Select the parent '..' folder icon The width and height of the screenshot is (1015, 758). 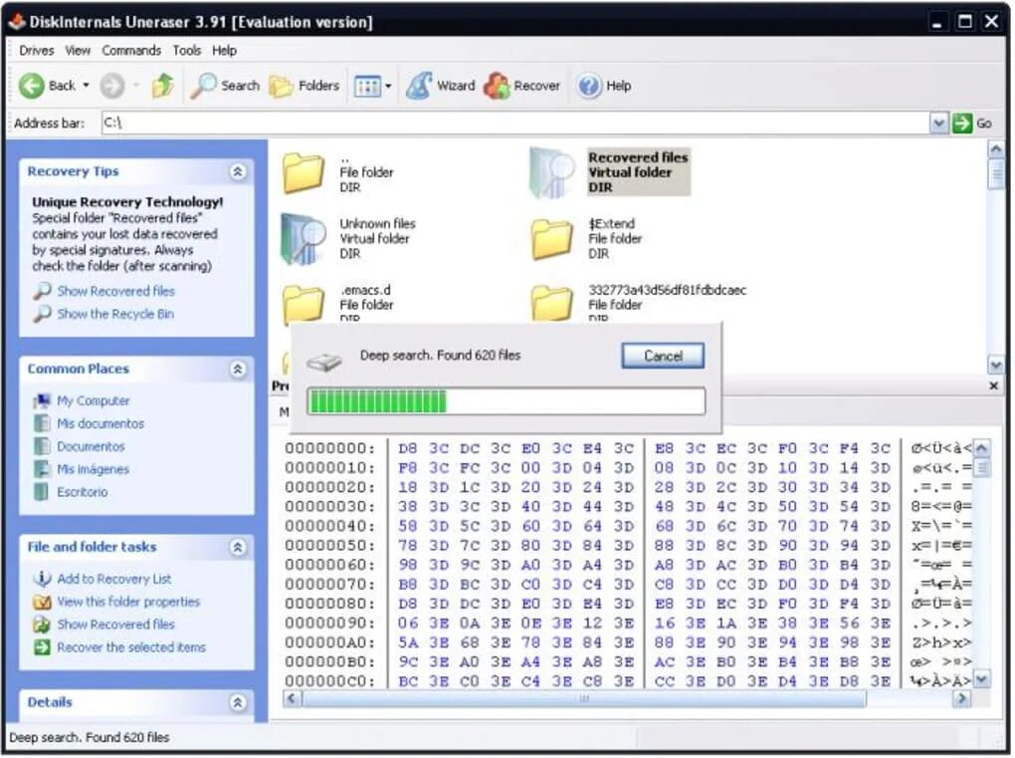tap(303, 173)
